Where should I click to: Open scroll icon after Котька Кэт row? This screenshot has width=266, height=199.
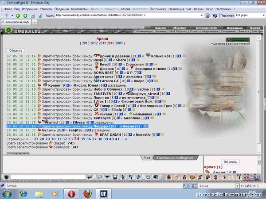tap(184, 56)
